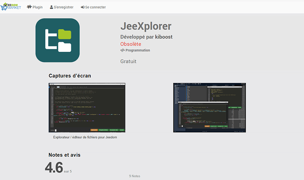This screenshot has height=180, width=304.
Task: Click the user icon beside S'enregistrer
Action: click(52, 7)
